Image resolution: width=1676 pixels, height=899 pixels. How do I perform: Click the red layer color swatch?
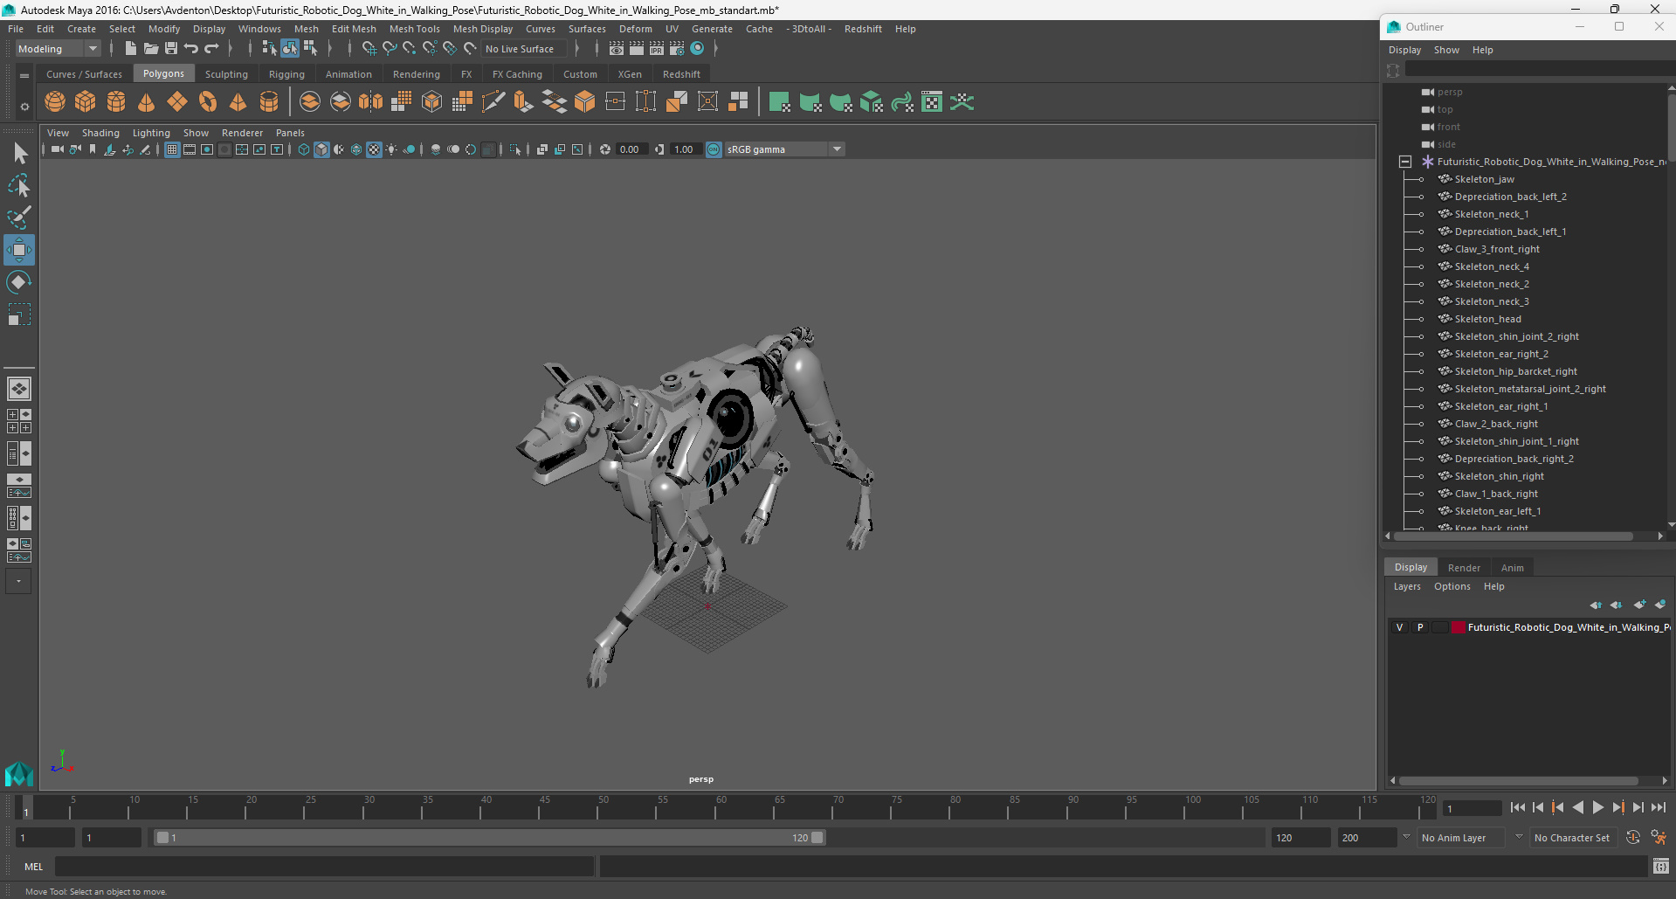(x=1458, y=627)
